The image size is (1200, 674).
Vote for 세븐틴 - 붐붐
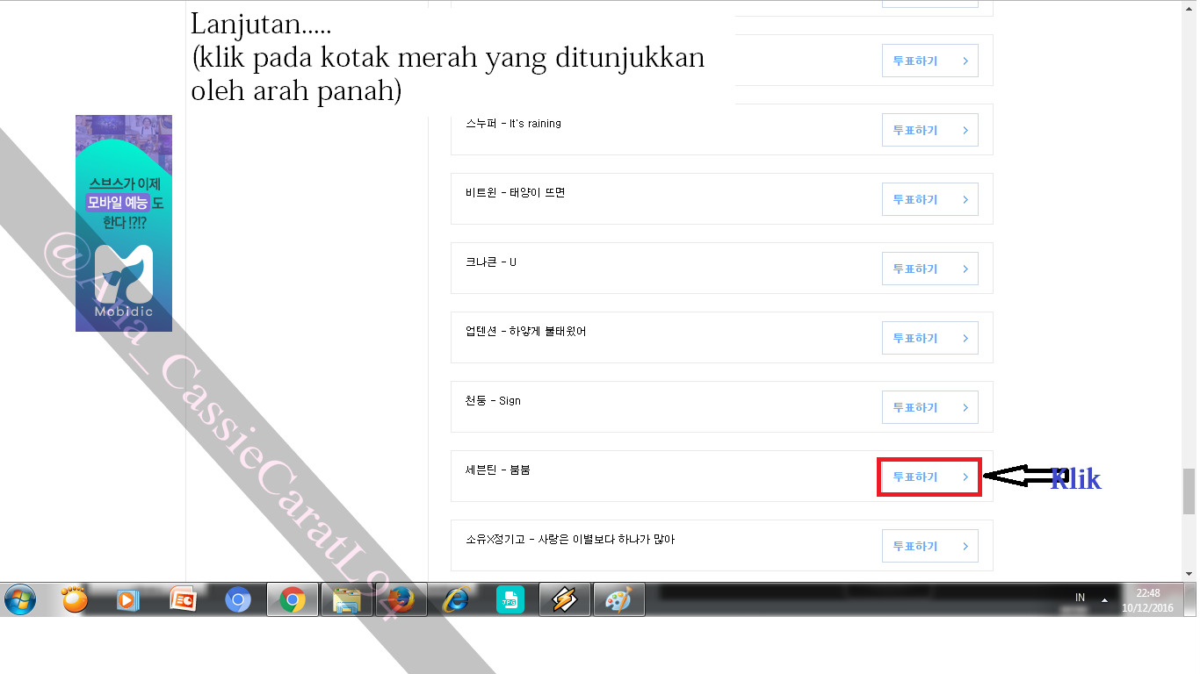(930, 477)
